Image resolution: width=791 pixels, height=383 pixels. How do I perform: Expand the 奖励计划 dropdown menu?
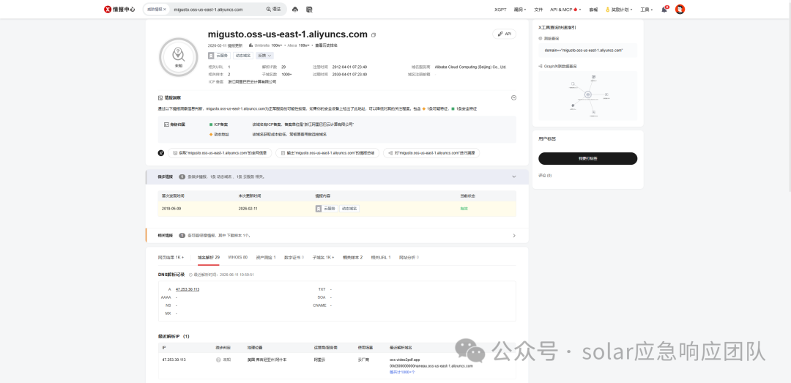618,10
